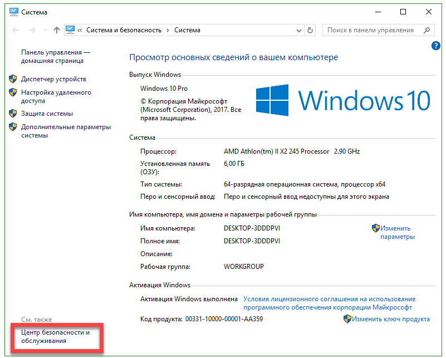Expand the breadcrumb chevron after Система и безопасность
Image resolution: width=446 pixels, height=358 pixels.
[168, 31]
